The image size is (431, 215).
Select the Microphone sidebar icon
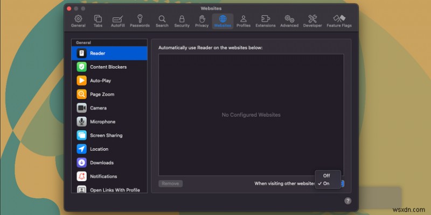click(x=82, y=122)
